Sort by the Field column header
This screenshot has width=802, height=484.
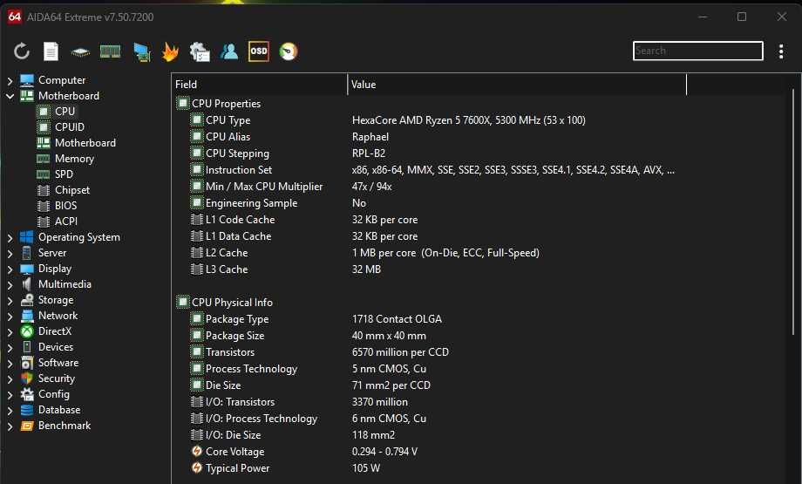(x=259, y=85)
